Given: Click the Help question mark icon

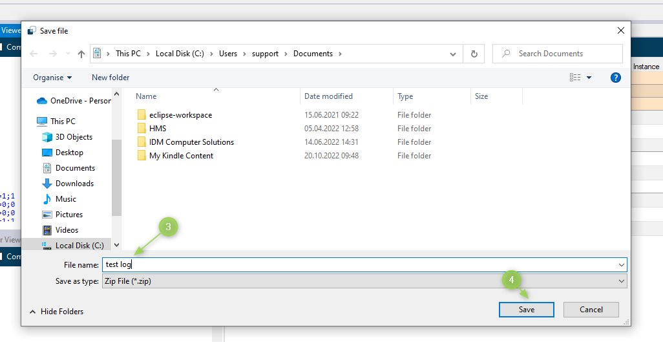Looking at the screenshot, I should click(x=615, y=78).
